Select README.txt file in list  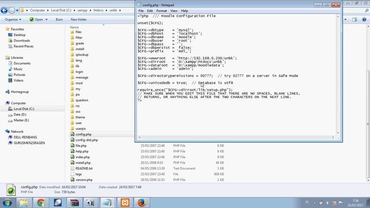(84, 168)
